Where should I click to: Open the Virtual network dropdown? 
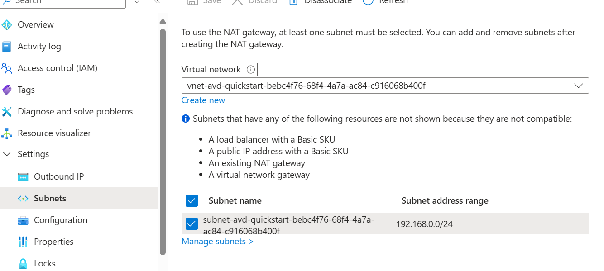tap(578, 86)
